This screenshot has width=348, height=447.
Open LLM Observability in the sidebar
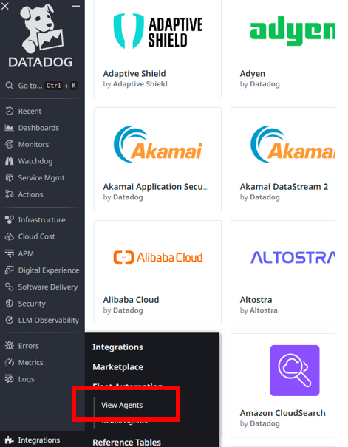point(49,321)
